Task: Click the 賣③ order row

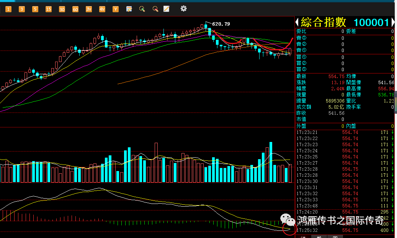Action: coord(345,38)
